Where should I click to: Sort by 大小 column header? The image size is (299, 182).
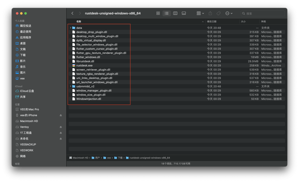243,22
